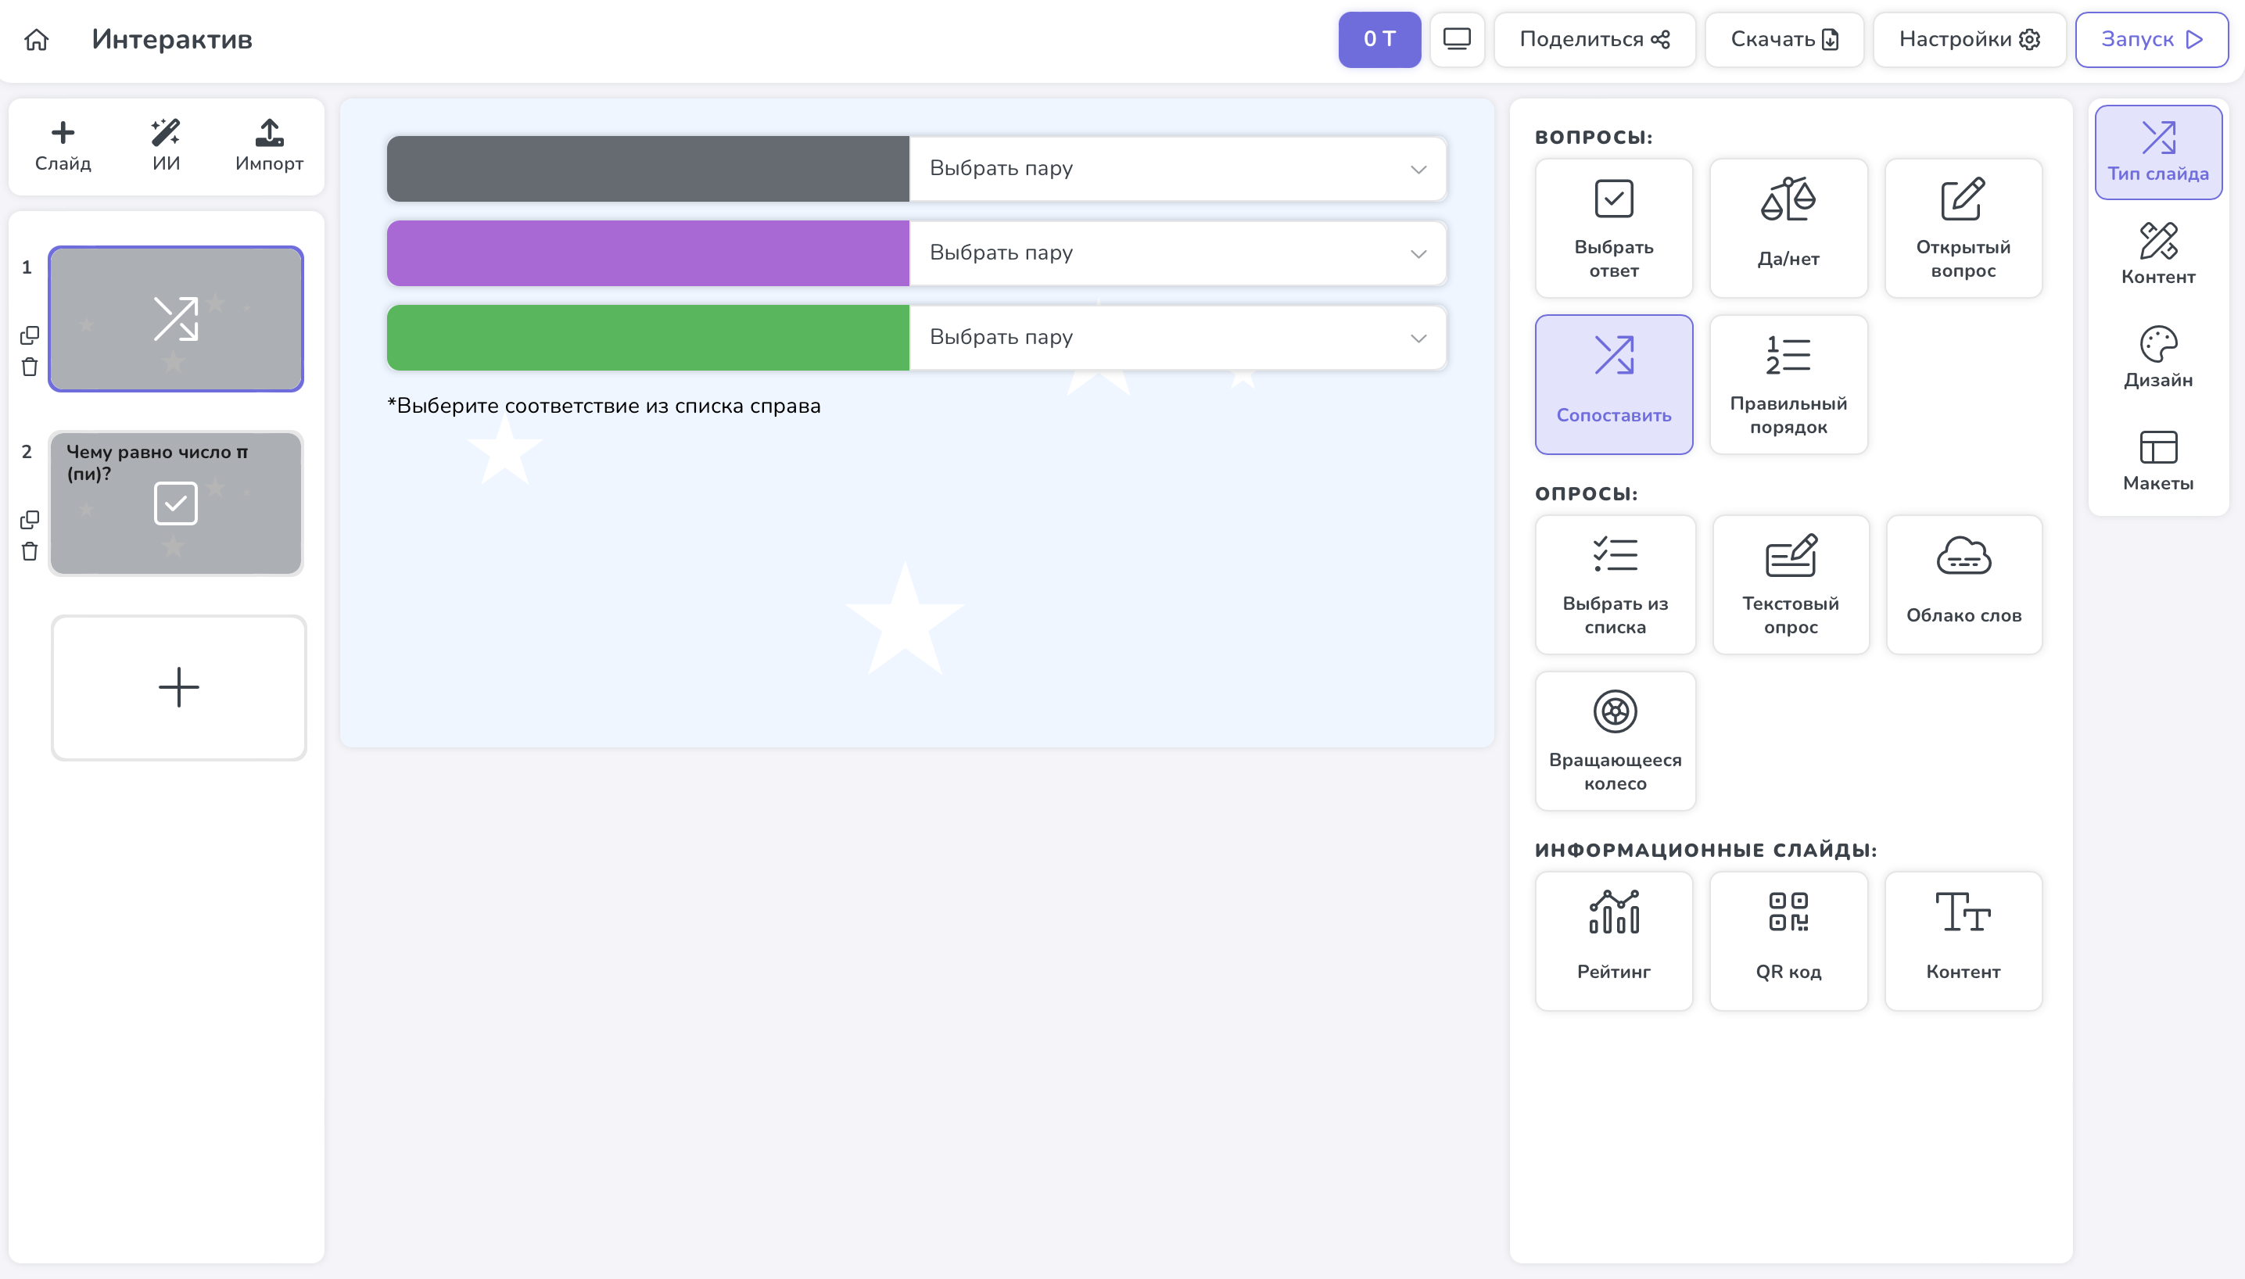Click the gray matching item bar
This screenshot has width=2245, height=1279.
tap(647, 169)
